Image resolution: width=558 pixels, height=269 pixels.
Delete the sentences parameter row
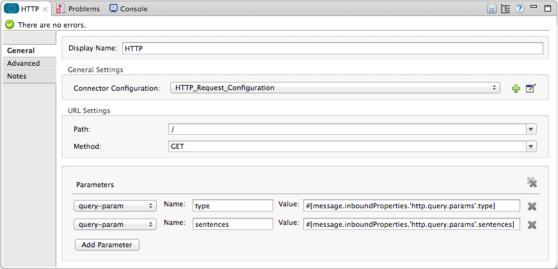(532, 224)
